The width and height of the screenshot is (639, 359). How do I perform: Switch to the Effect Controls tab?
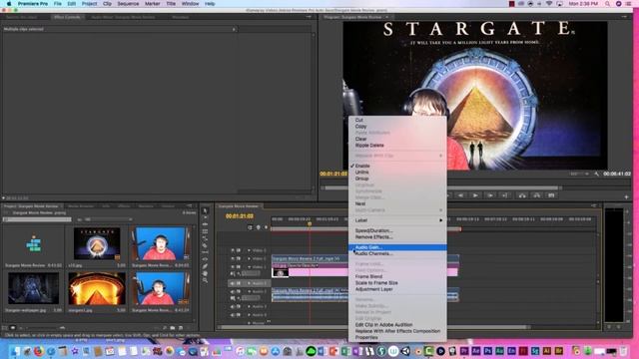pyautogui.click(x=67, y=17)
